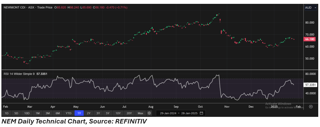Open time axis settings icon at bottom right
The height and width of the screenshot is (127, 320).
point(311,107)
